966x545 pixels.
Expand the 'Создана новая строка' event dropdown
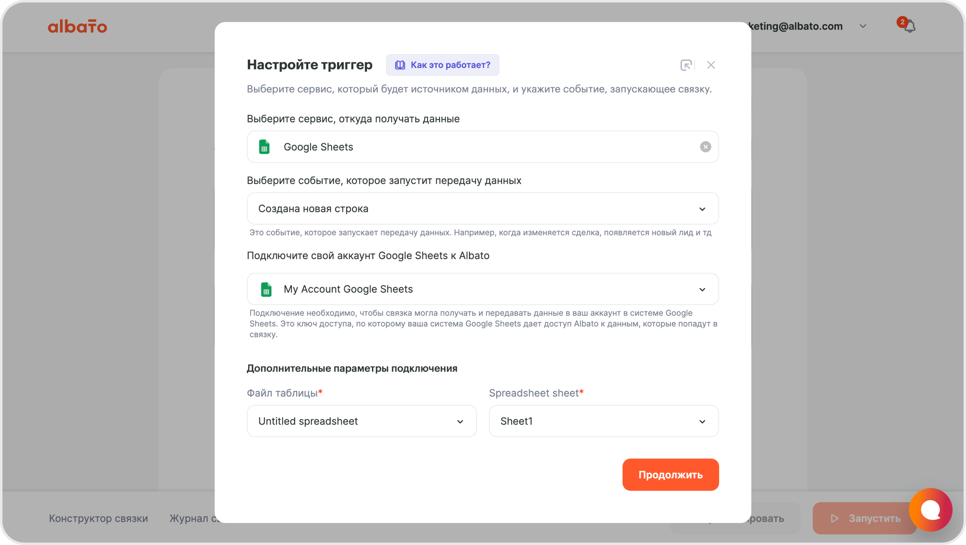coord(702,209)
